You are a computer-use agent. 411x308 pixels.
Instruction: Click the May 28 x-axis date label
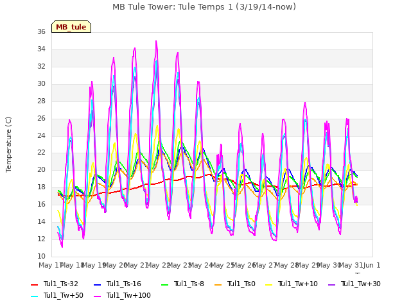tap(286, 265)
